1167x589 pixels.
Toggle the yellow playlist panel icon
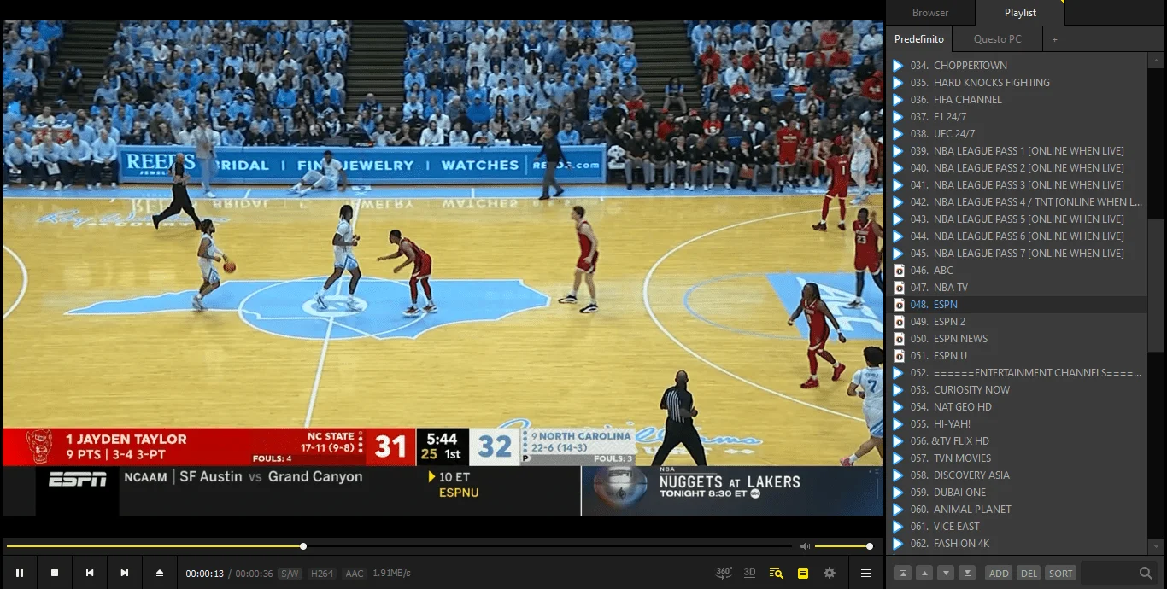802,573
